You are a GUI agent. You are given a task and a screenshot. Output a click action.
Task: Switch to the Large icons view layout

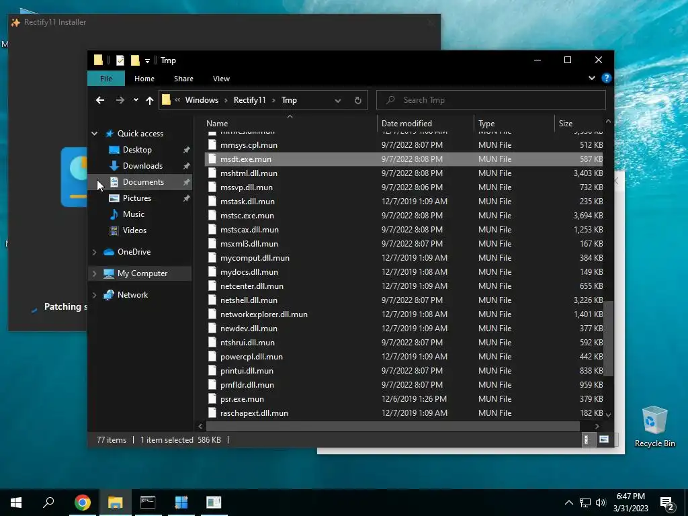pos(604,439)
